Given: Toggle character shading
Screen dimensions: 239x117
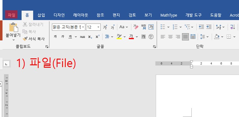Looking at the screenshot, I should 143,37.
